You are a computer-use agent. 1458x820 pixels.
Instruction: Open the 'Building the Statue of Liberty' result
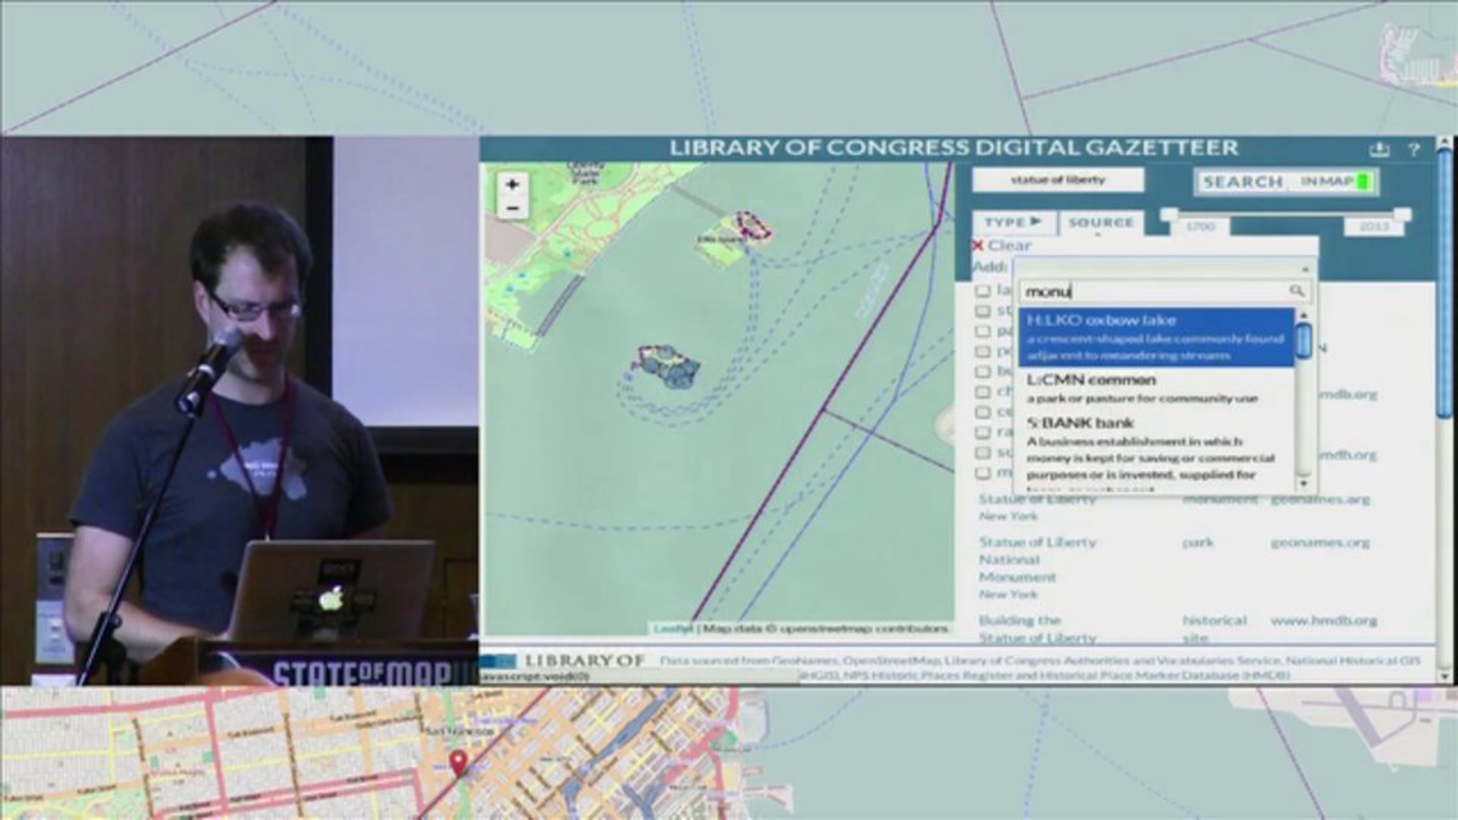tap(1038, 629)
